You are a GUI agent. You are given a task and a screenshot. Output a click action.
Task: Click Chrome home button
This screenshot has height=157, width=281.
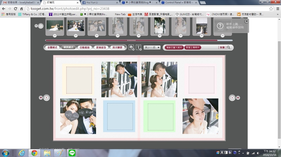pos(22,9)
